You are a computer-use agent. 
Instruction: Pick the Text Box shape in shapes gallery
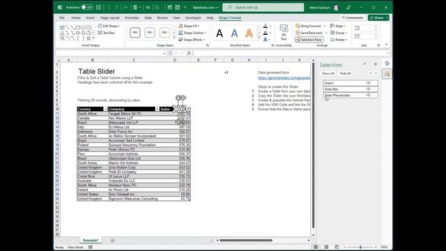coord(62,28)
